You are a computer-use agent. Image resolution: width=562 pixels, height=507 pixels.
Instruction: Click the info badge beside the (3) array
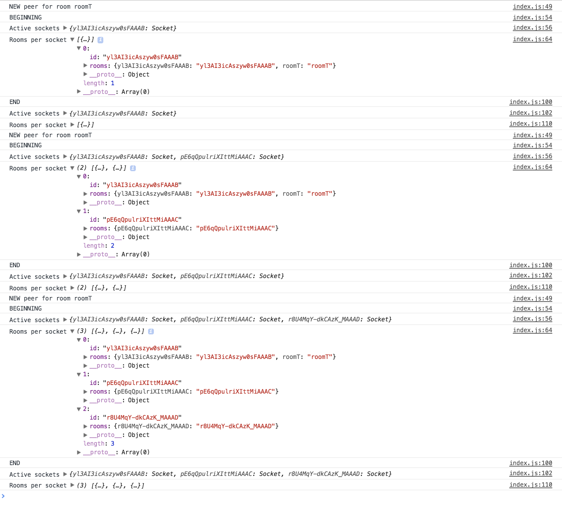click(x=151, y=331)
